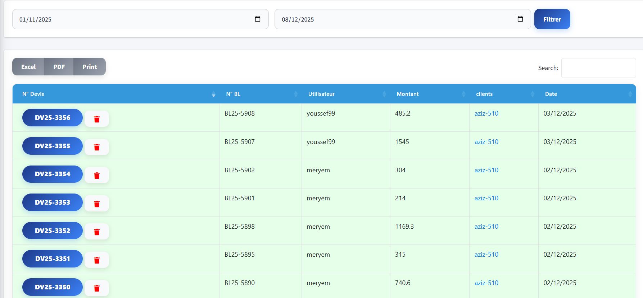
Task: Print the quotes table
Action: pos(90,67)
